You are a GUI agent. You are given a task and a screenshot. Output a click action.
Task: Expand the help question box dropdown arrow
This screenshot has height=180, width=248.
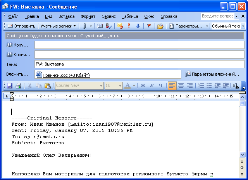pos(237,16)
